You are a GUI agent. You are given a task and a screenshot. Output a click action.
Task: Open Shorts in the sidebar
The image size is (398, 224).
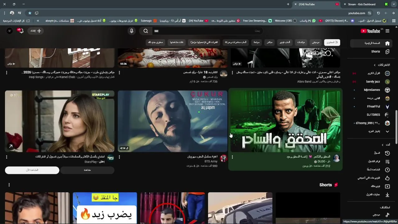coord(372,52)
